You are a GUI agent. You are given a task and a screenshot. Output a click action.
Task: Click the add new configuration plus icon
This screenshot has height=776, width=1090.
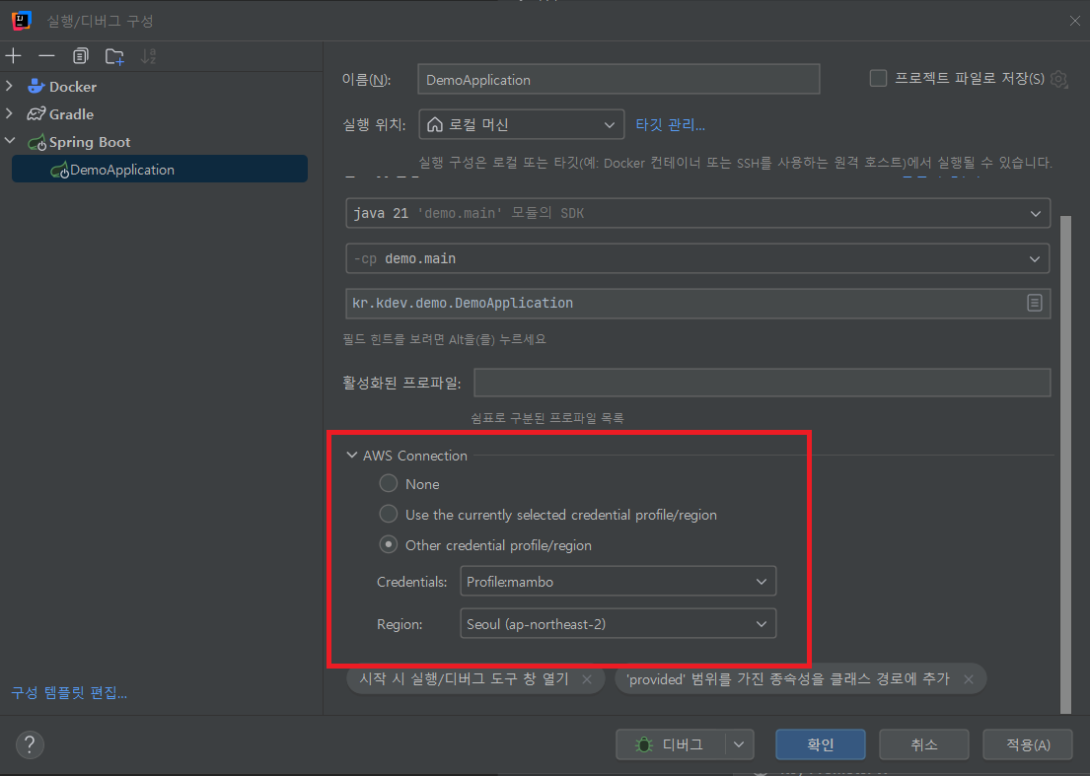point(14,55)
